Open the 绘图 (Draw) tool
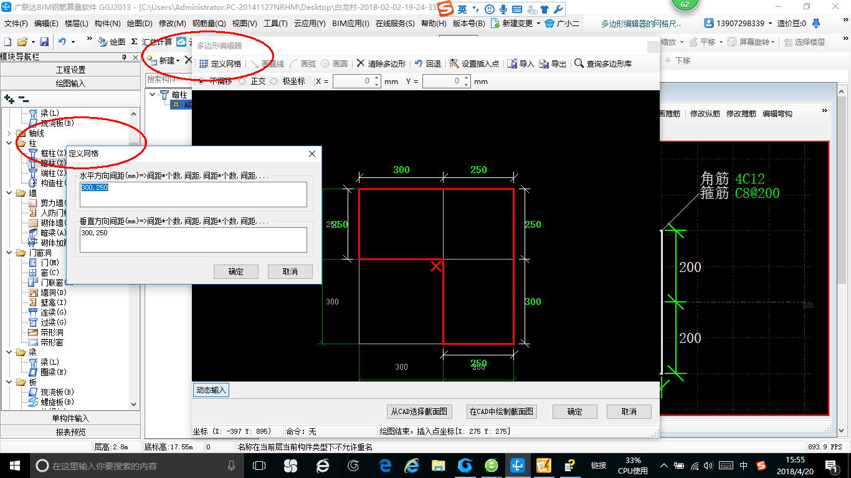This screenshot has height=478, width=851. click(x=112, y=42)
